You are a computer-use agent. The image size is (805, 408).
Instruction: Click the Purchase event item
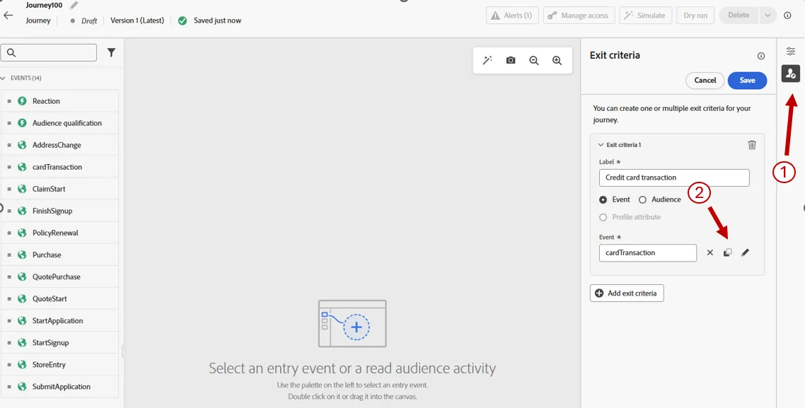click(x=60, y=255)
